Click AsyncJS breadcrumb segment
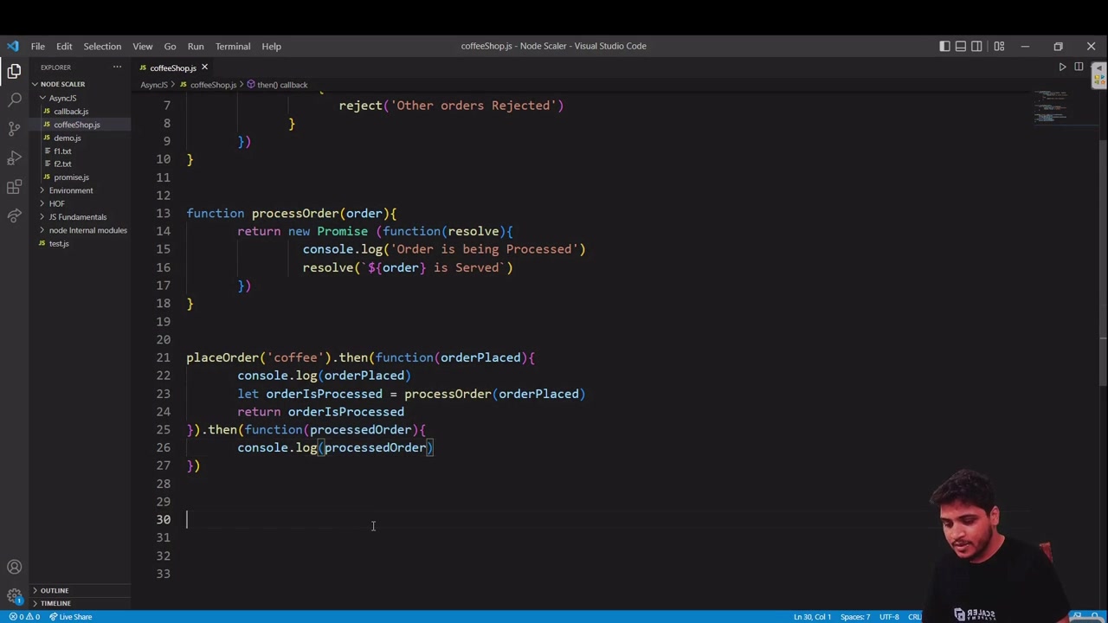The width and height of the screenshot is (1108, 623). (154, 85)
